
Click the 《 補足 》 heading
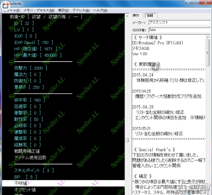tap(143, 176)
